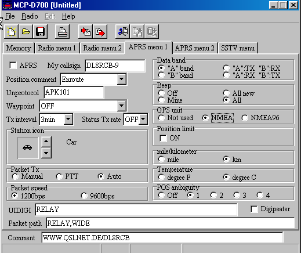Expand Tx interval dropdown
This screenshot has width=301, height=253.
[x=68, y=119]
